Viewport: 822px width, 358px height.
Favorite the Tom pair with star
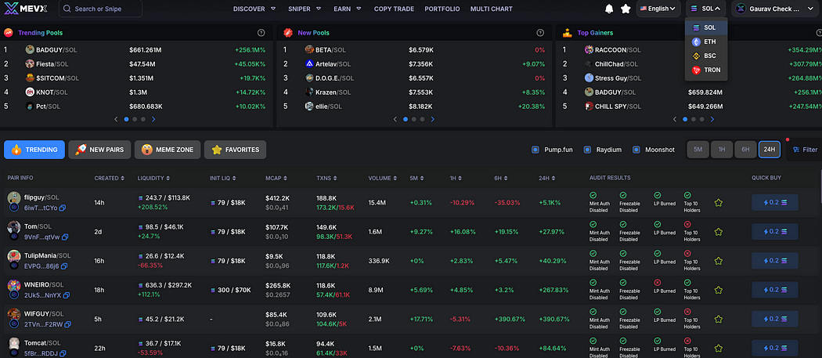(718, 232)
